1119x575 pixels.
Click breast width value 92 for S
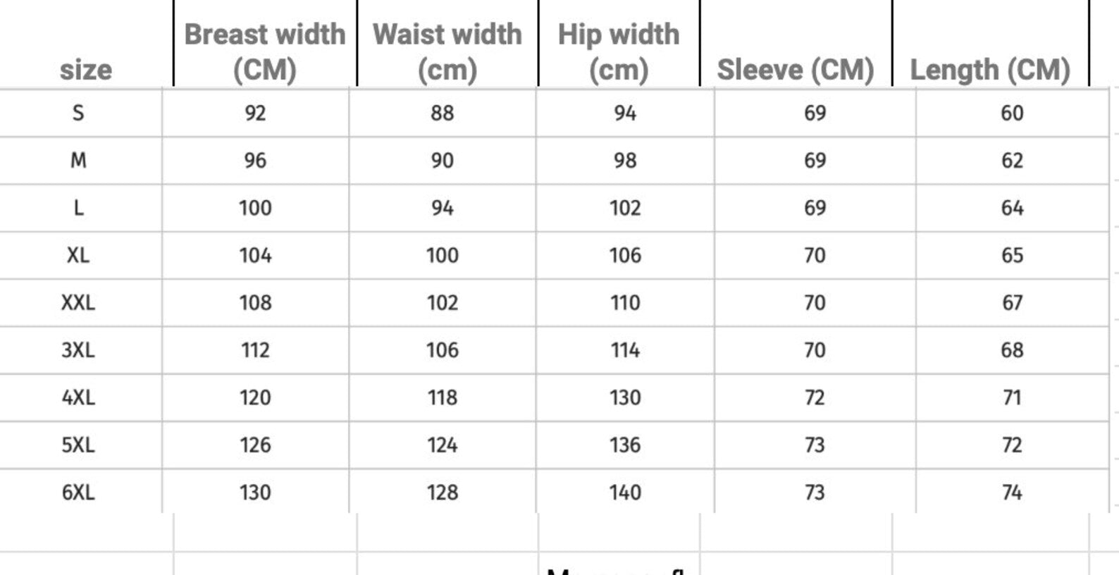tap(255, 113)
